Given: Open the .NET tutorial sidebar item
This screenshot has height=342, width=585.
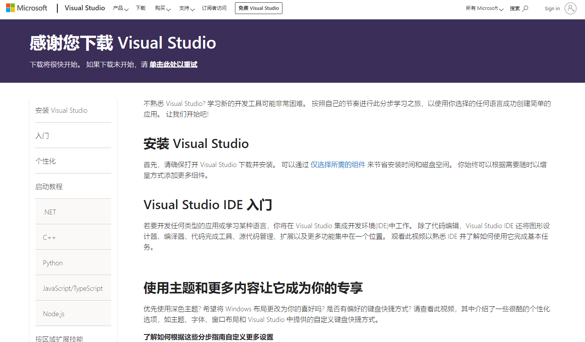Looking at the screenshot, I should (x=73, y=212).
